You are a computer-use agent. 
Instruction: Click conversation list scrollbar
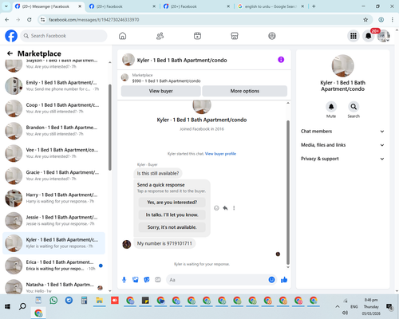(x=110, y=127)
